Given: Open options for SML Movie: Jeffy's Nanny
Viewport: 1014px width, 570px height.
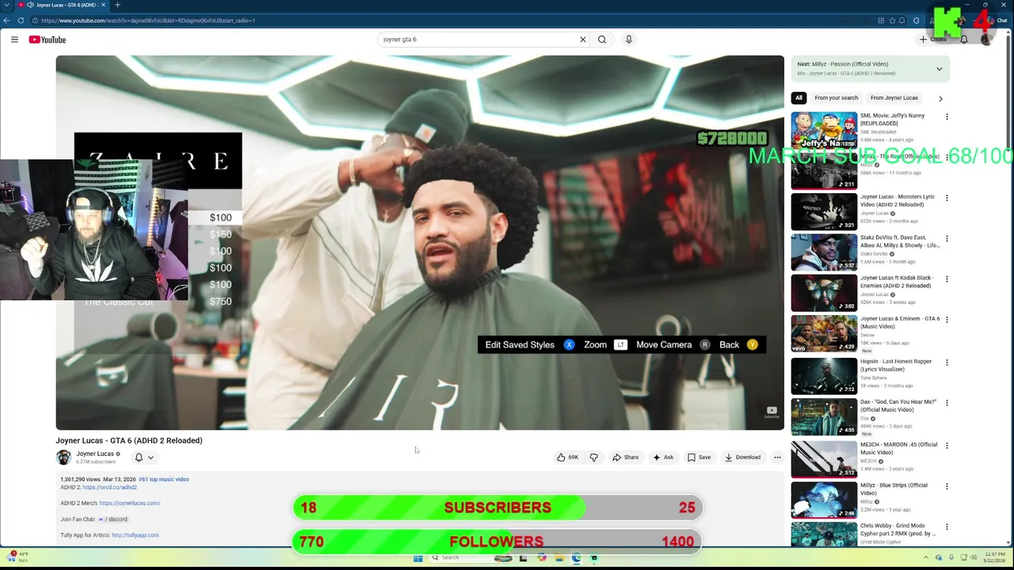Looking at the screenshot, I should coord(947,116).
